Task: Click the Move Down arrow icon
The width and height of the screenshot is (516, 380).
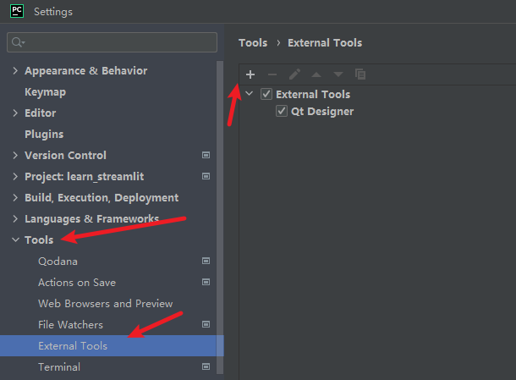Action: point(338,74)
